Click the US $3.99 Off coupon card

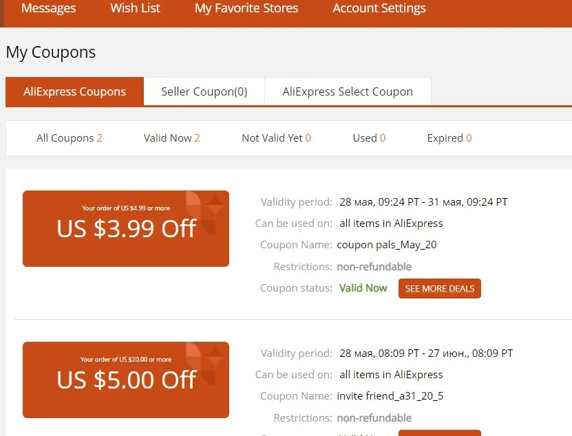pos(126,228)
